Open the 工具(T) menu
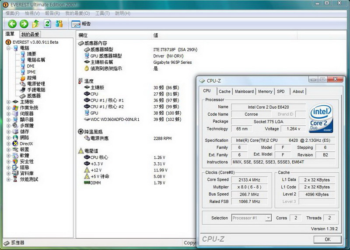Screen dimensions: 350x250 pyautogui.click(x=102, y=14)
